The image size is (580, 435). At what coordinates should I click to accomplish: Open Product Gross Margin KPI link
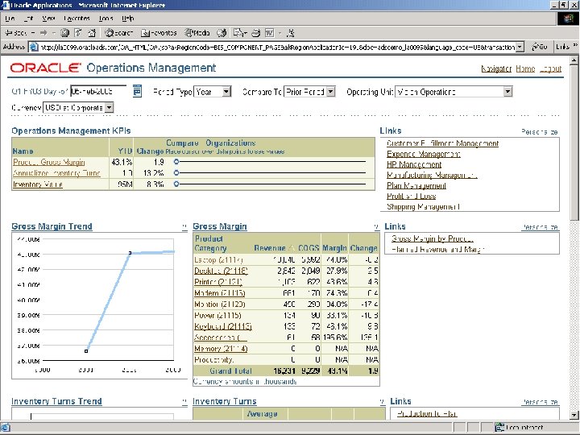pos(49,162)
